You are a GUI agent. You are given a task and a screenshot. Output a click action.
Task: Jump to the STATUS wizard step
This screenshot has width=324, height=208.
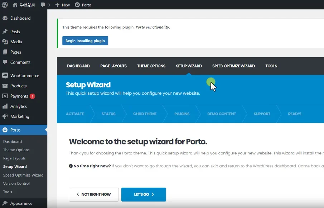(108, 114)
